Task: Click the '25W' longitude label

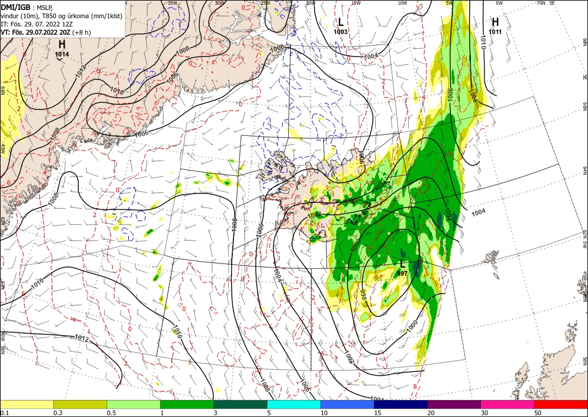Action: click(x=265, y=3)
